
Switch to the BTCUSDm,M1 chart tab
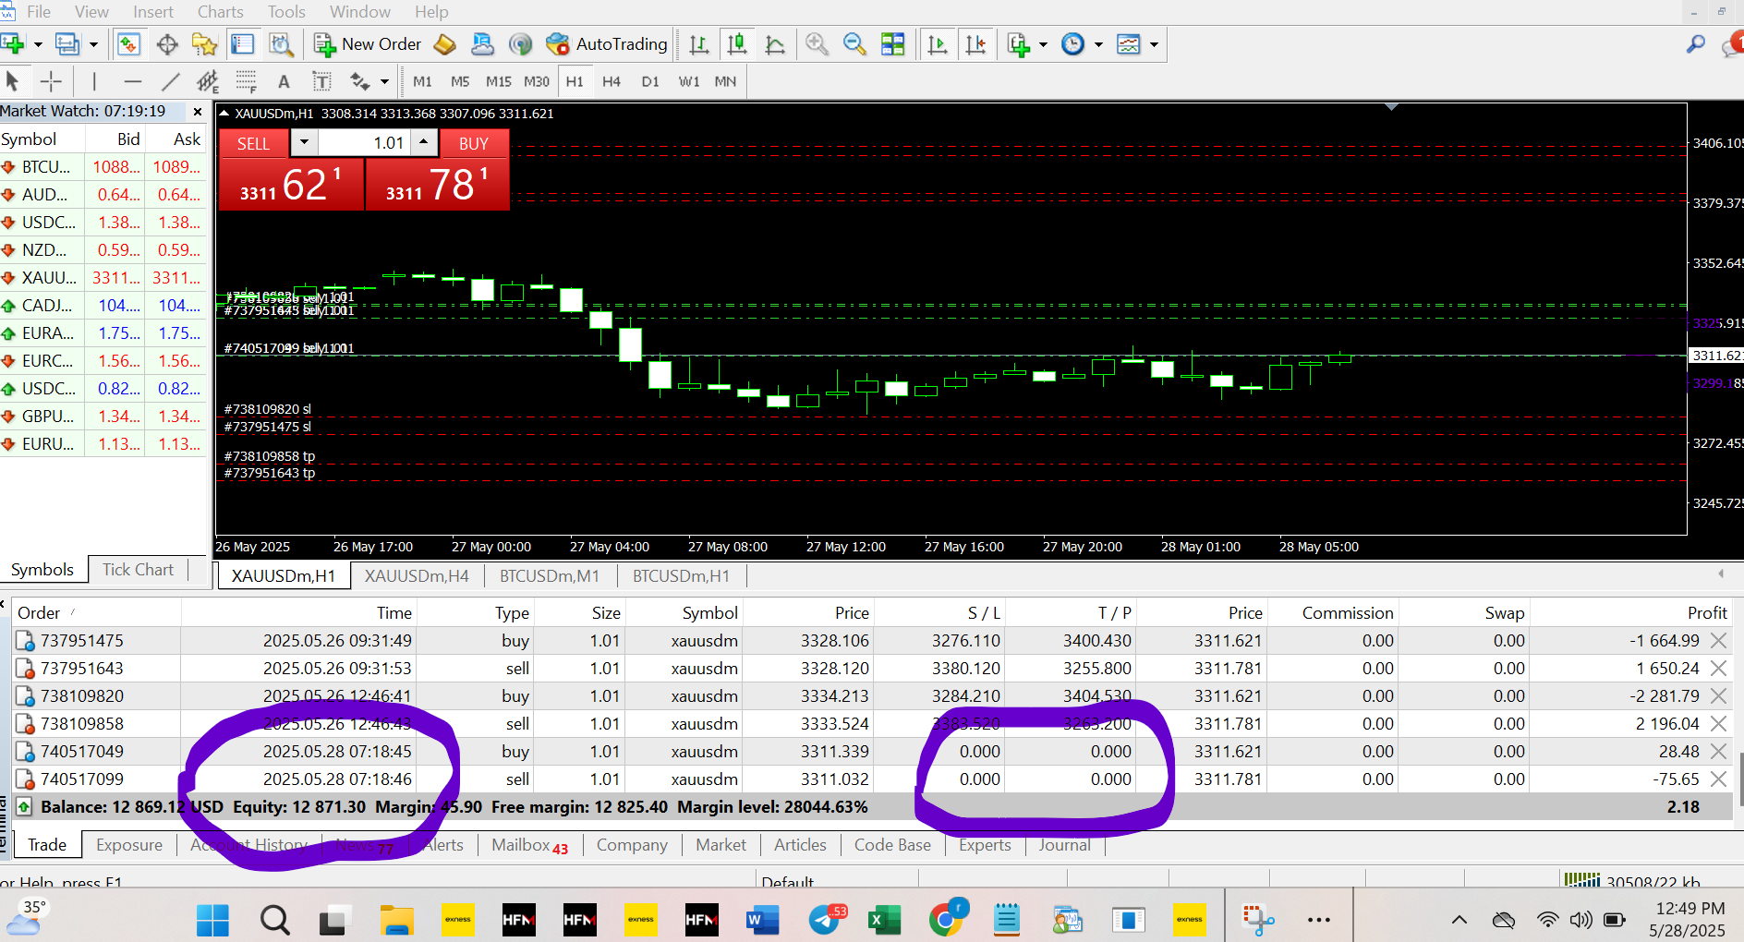pos(550,576)
